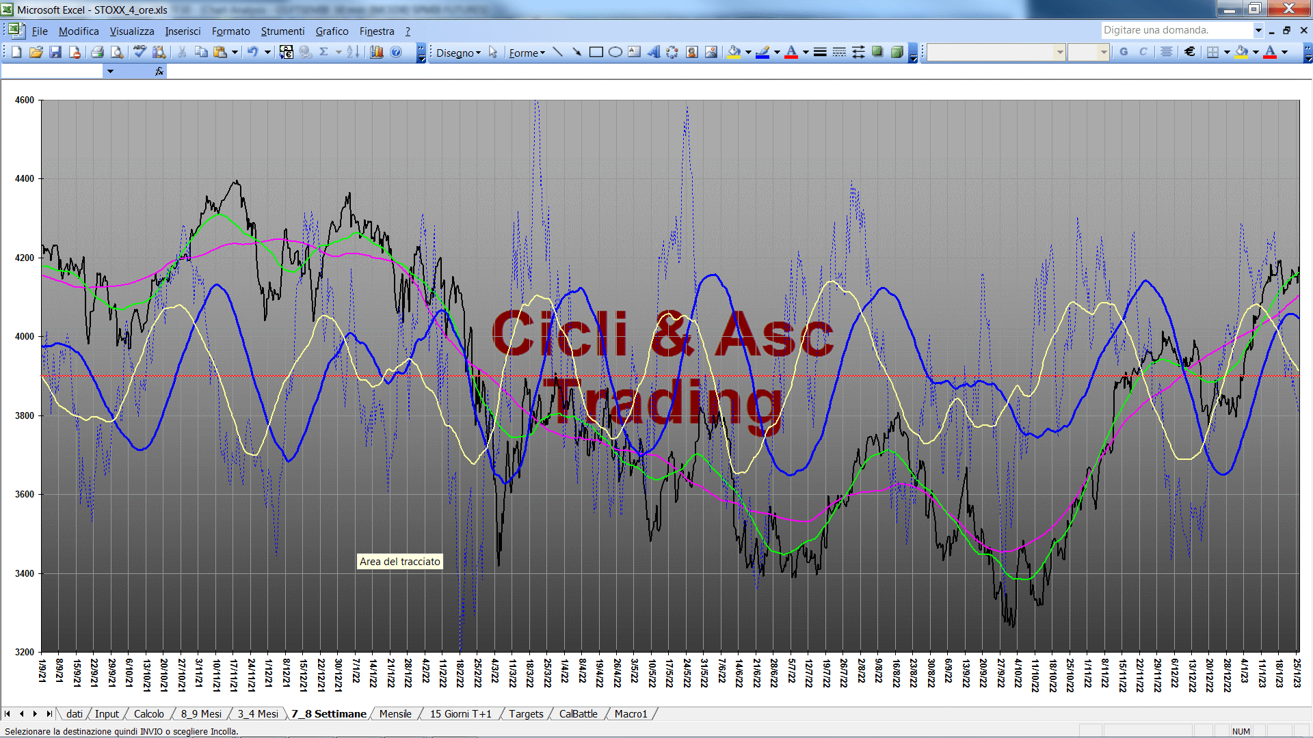
Task: Open the Undo history dropdown arrow
Action: 267,52
